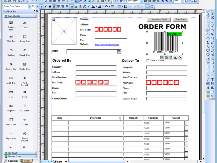Toggle underline formatting

tap(50, 7)
